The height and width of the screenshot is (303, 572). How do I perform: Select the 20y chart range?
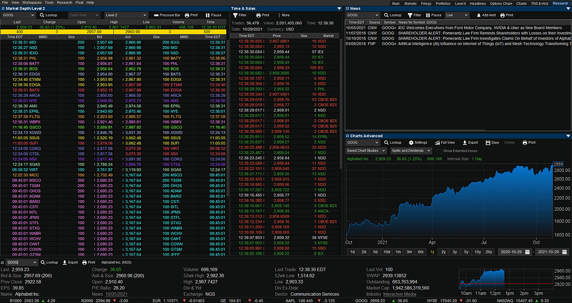[x=489, y=252]
